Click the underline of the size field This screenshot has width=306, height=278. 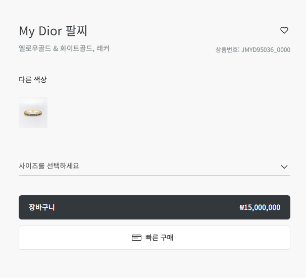pyautogui.click(x=155, y=176)
